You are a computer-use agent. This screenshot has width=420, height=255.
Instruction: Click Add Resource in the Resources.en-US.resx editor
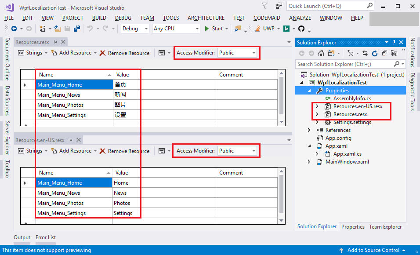72,151
